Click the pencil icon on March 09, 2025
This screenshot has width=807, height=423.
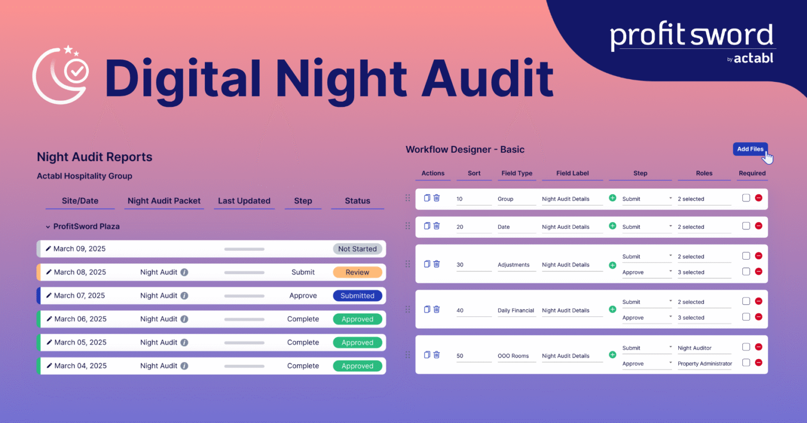coord(48,248)
